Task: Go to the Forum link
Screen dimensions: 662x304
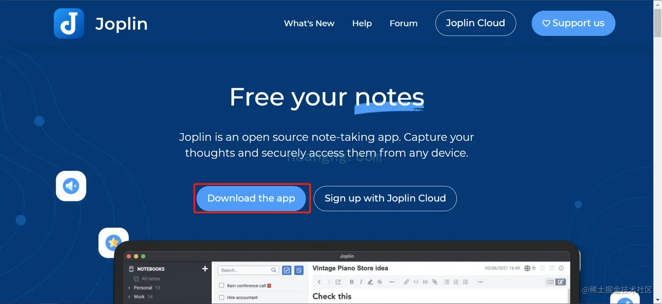Action: coord(404,24)
